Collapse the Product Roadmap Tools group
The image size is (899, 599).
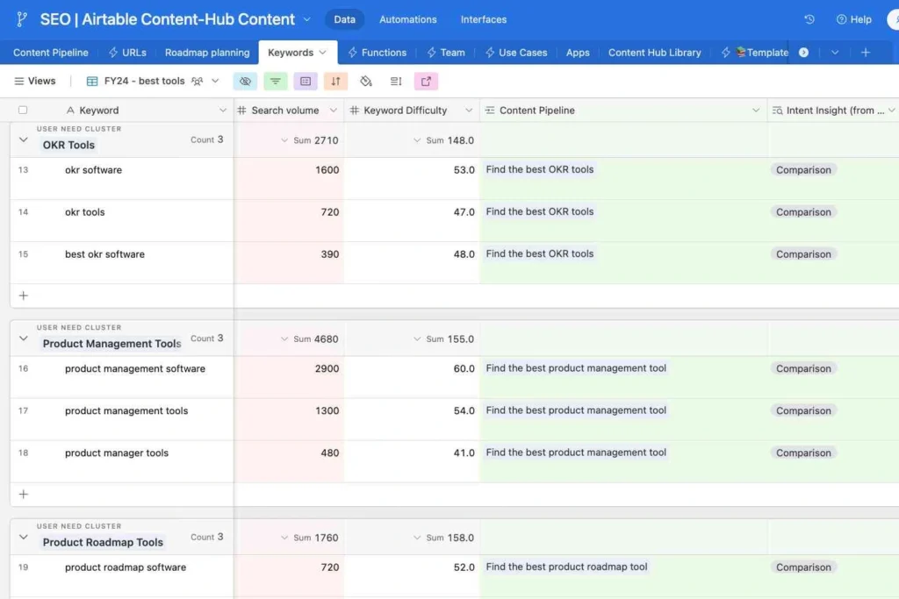pos(24,537)
